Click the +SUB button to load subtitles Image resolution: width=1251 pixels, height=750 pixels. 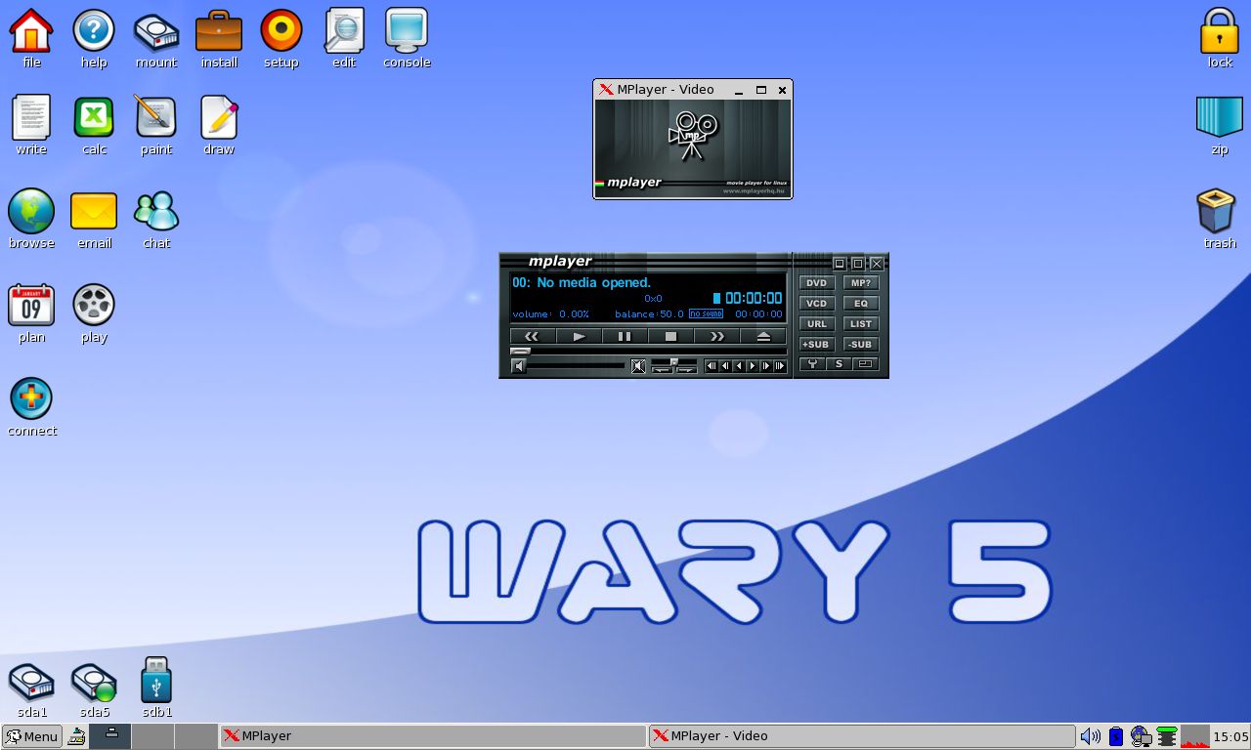tap(817, 345)
